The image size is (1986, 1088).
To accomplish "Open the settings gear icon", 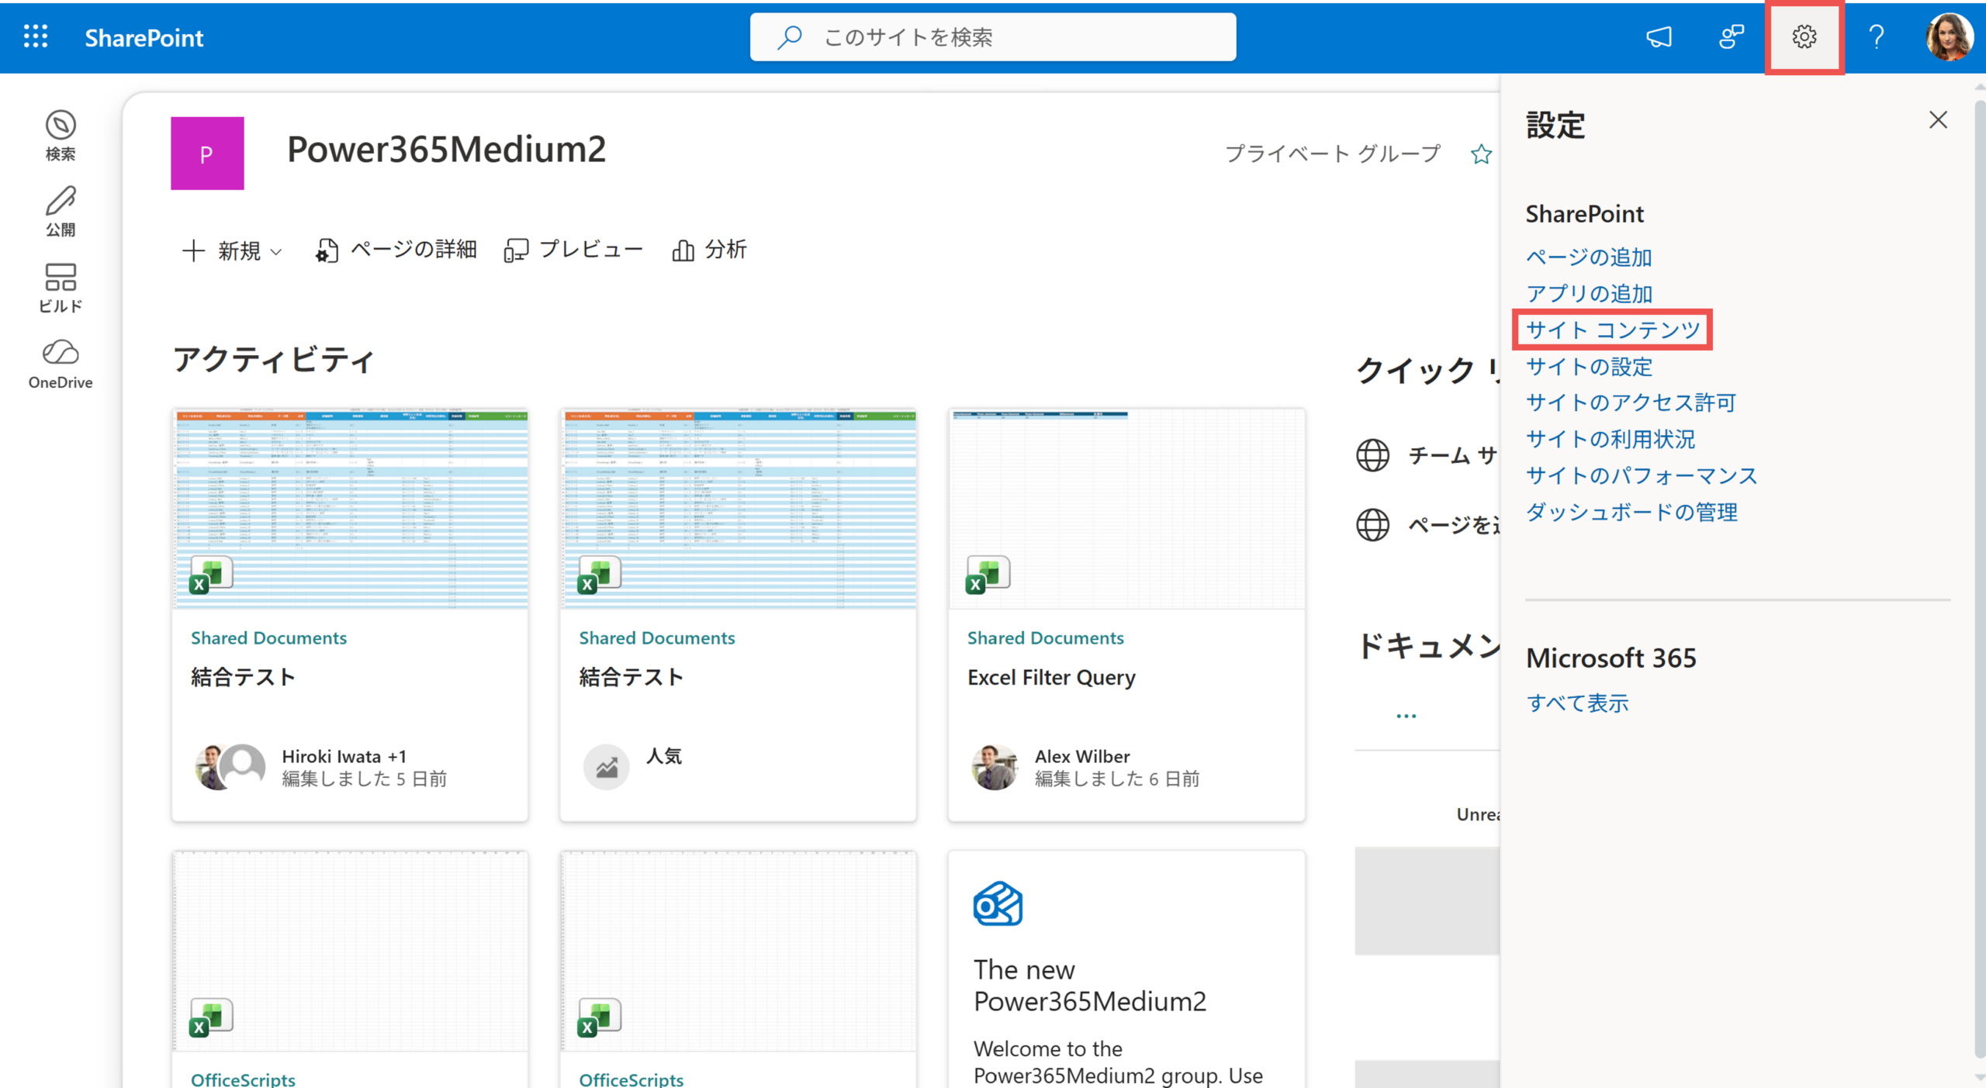I will pyautogui.click(x=1804, y=36).
